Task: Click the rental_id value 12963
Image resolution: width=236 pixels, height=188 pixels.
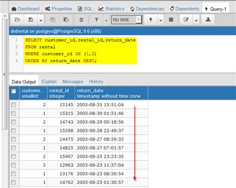Action: [x=66, y=165]
